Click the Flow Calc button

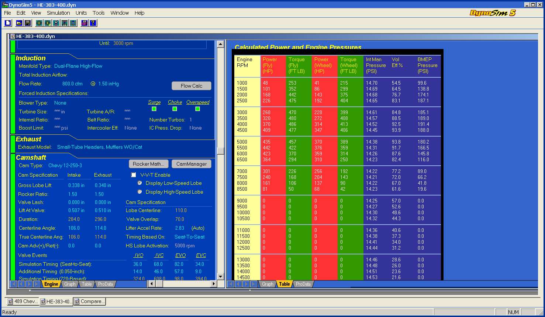pyautogui.click(x=192, y=86)
